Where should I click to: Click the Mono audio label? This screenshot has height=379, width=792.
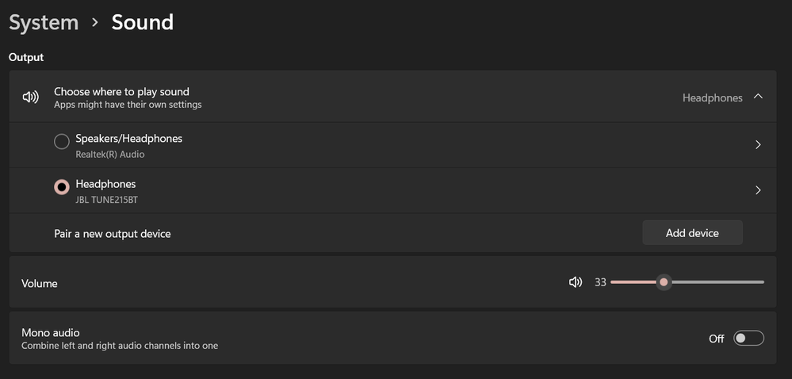[51, 332]
